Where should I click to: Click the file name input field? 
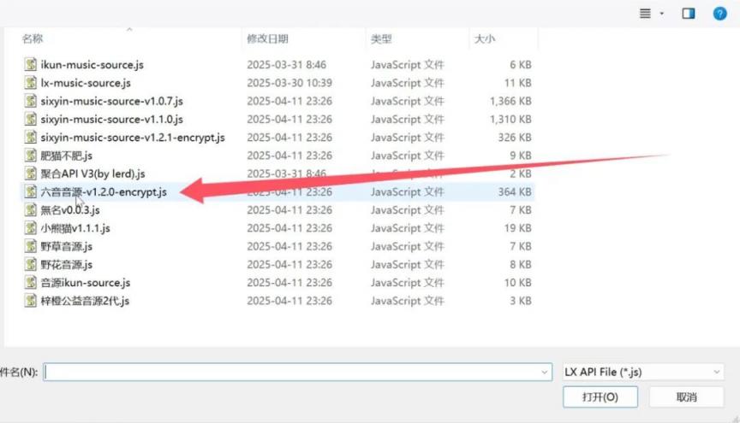(291, 373)
